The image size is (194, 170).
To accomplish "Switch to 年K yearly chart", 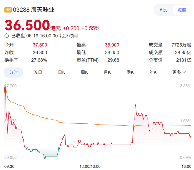I will click(x=153, y=72).
